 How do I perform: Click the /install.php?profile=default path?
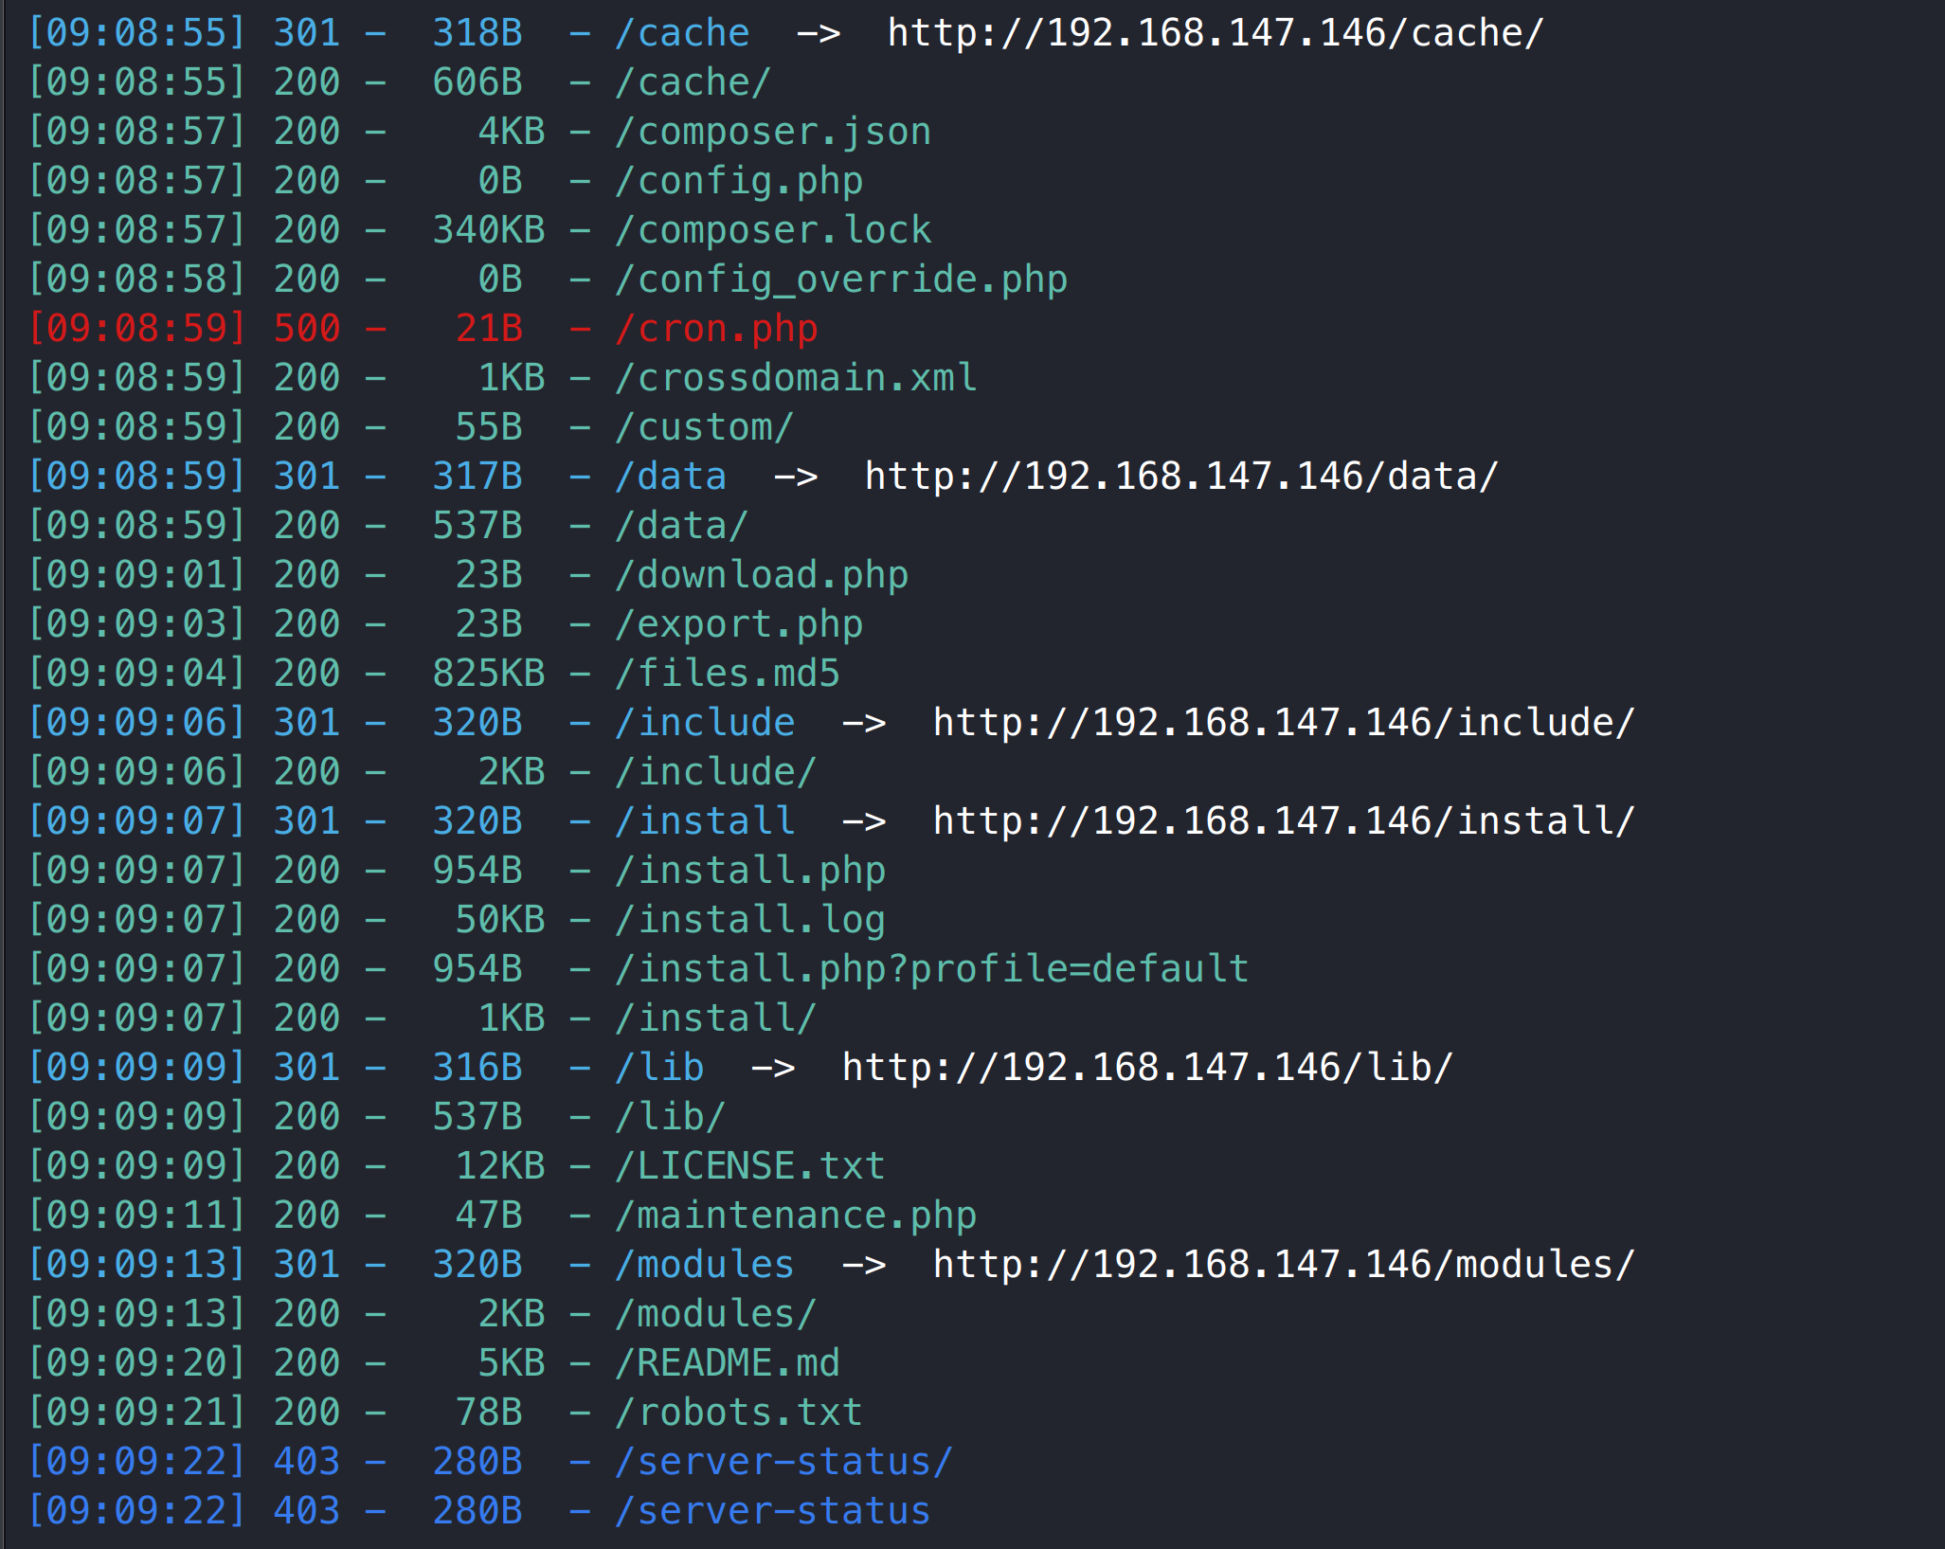[932, 969]
